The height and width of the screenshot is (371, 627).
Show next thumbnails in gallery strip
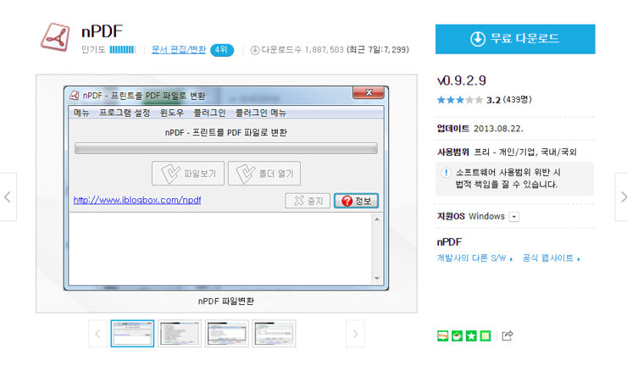click(355, 334)
